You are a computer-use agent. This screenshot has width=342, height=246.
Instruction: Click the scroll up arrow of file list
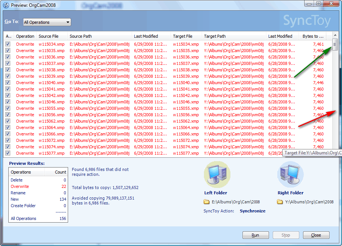point(335,35)
